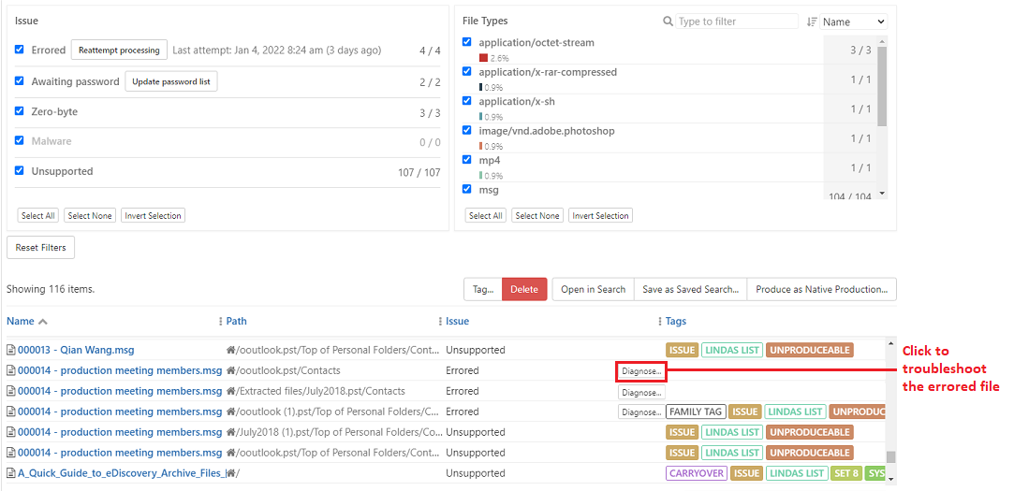Uncheck application/x-sh file type

(467, 101)
